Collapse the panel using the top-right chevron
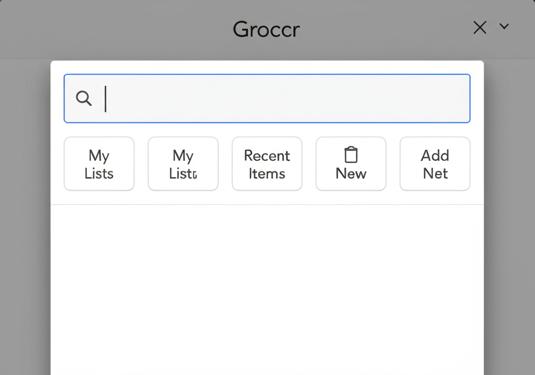This screenshot has width=535, height=375. coord(504,27)
